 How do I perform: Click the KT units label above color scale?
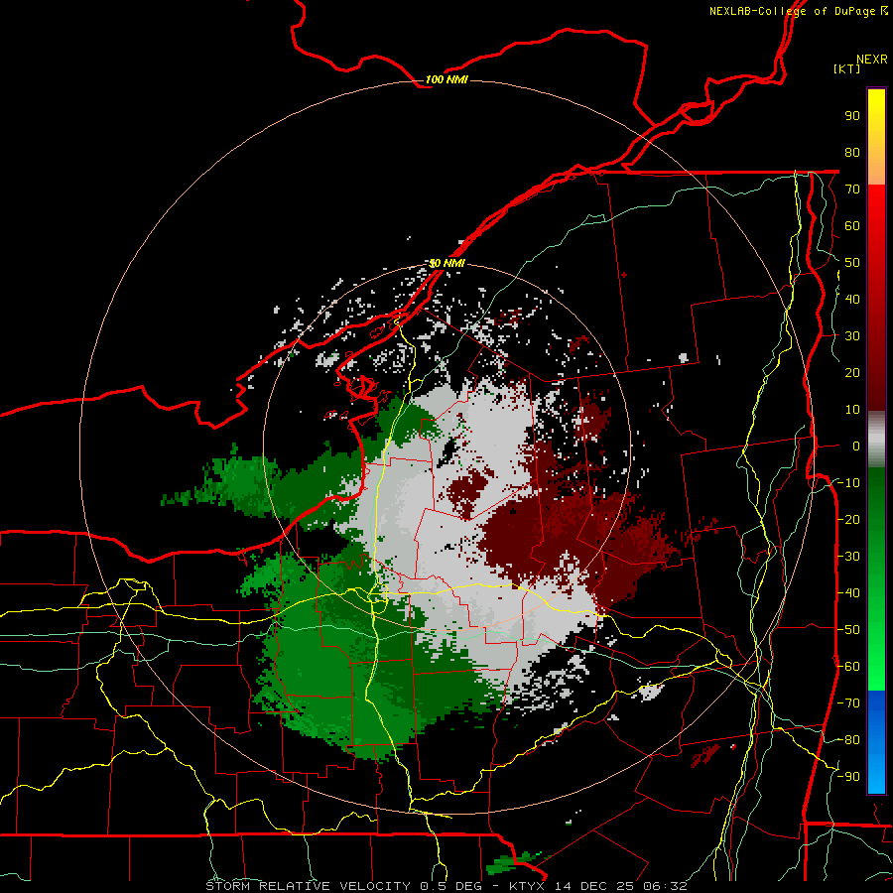coord(846,68)
